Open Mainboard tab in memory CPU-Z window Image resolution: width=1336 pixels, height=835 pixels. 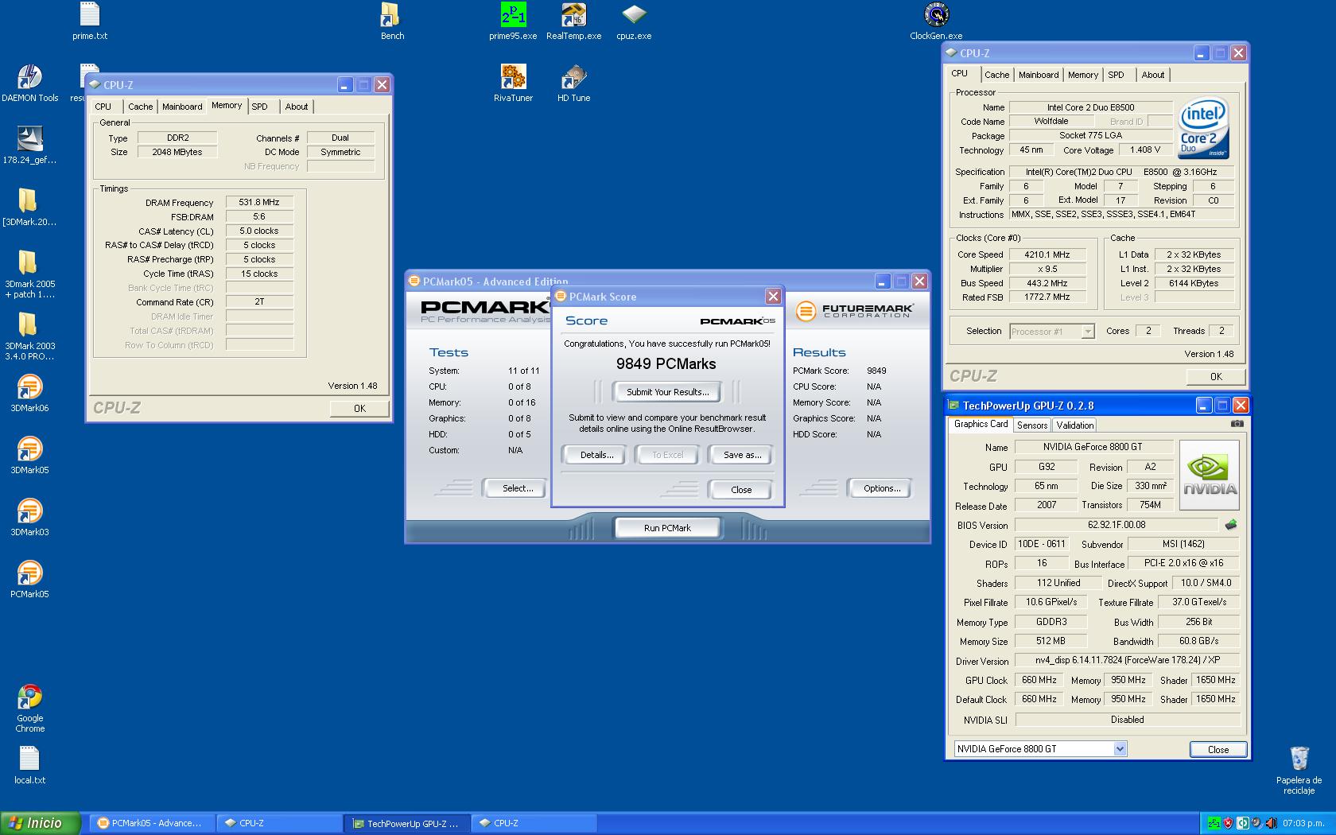(x=182, y=107)
